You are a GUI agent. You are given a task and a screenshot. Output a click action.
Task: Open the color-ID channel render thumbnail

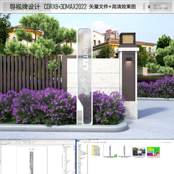tap(153, 151)
